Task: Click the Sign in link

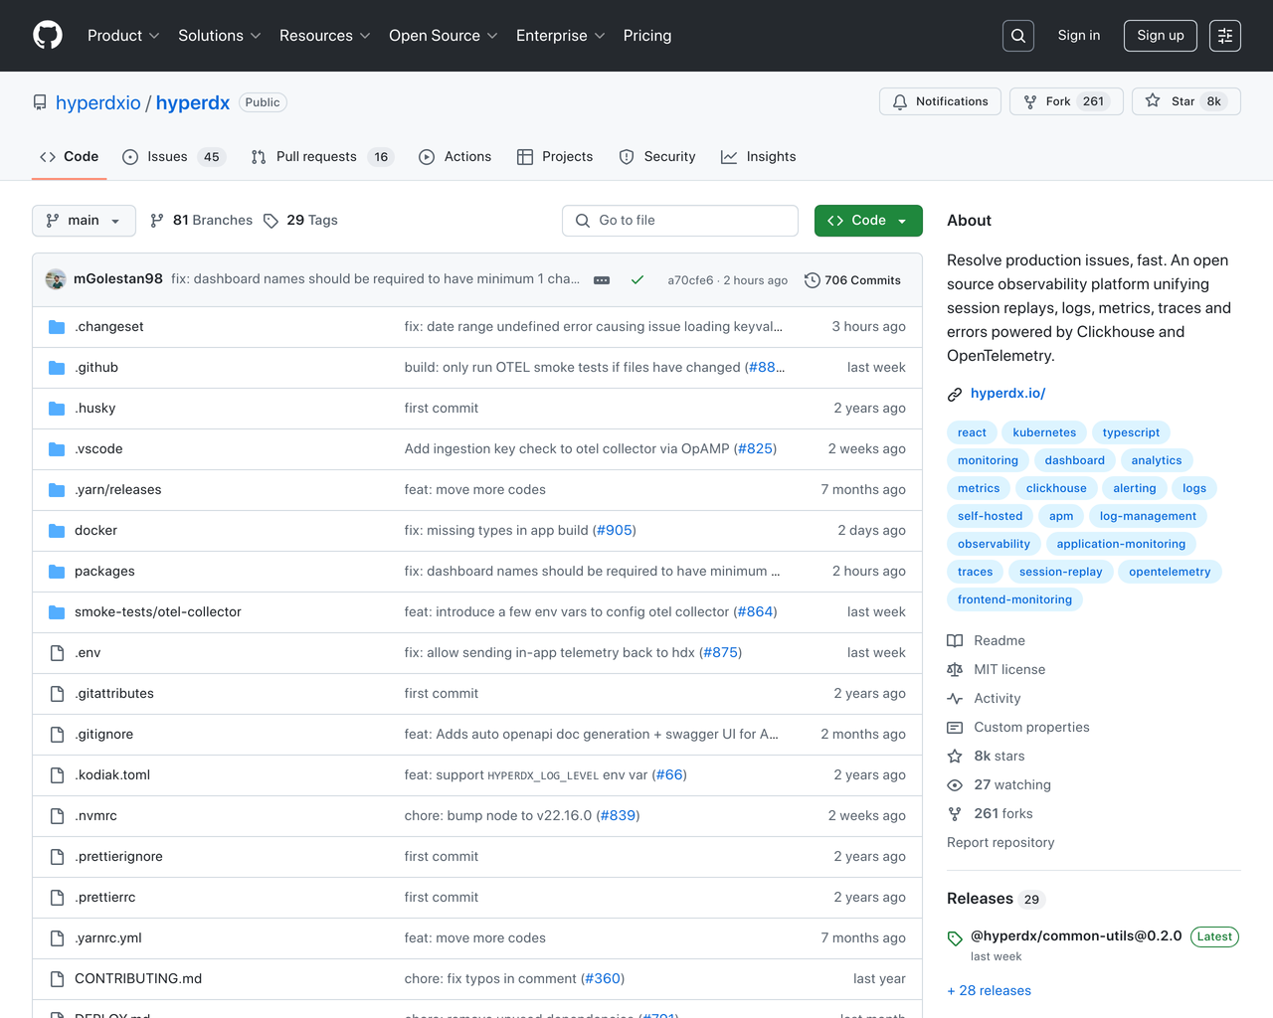Action: 1079,36
